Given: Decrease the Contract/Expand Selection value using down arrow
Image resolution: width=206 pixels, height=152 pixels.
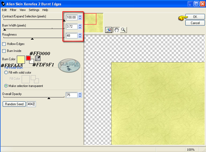Looking at the screenshot, I should point(80,19).
